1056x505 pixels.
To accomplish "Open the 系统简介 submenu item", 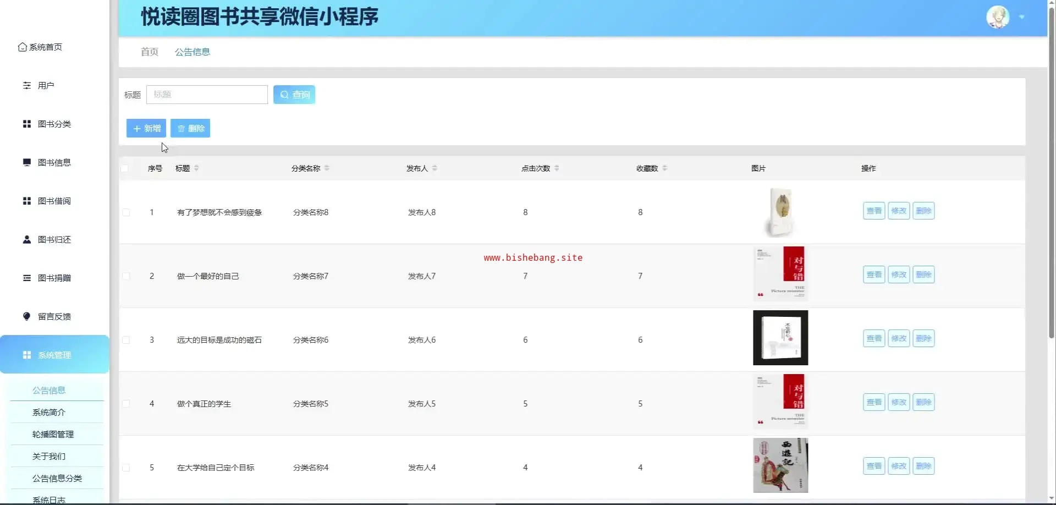I will (57, 412).
